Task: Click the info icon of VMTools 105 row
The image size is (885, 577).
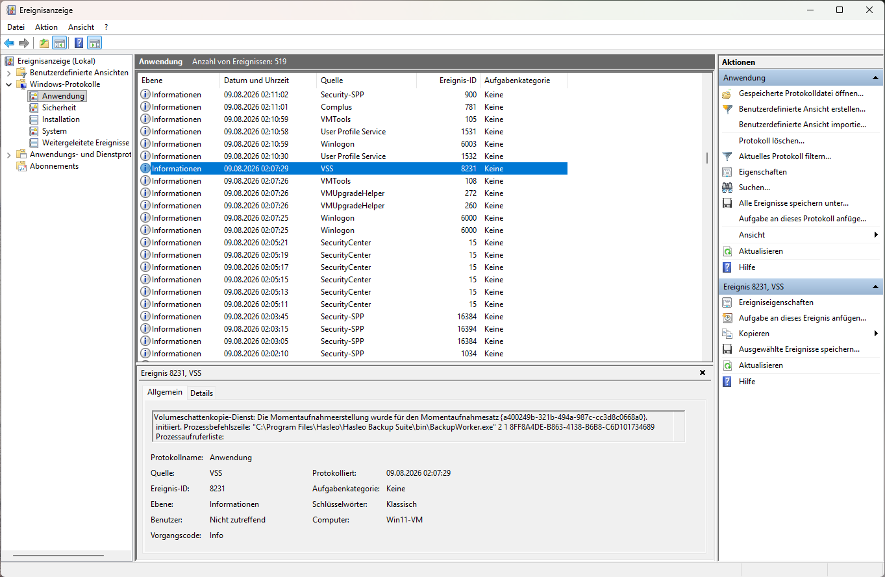Action: (x=145, y=119)
